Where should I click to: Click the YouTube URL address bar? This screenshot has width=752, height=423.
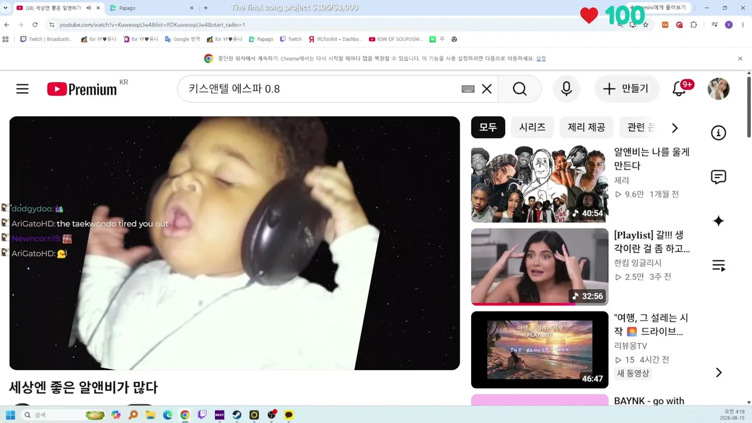[329, 25]
